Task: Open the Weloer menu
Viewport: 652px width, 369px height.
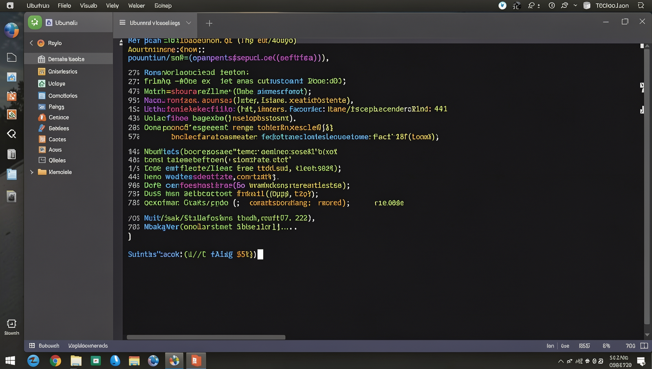Action: point(137,6)
